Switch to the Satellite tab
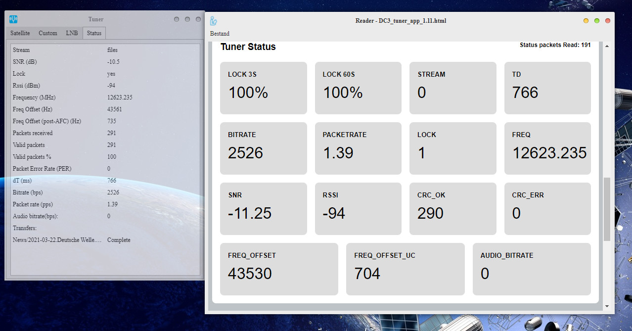 pos(20,33)
